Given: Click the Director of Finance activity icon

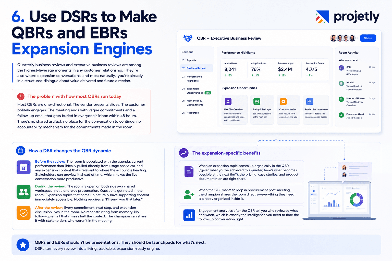Looking at the screenshot, I should 341,99.
